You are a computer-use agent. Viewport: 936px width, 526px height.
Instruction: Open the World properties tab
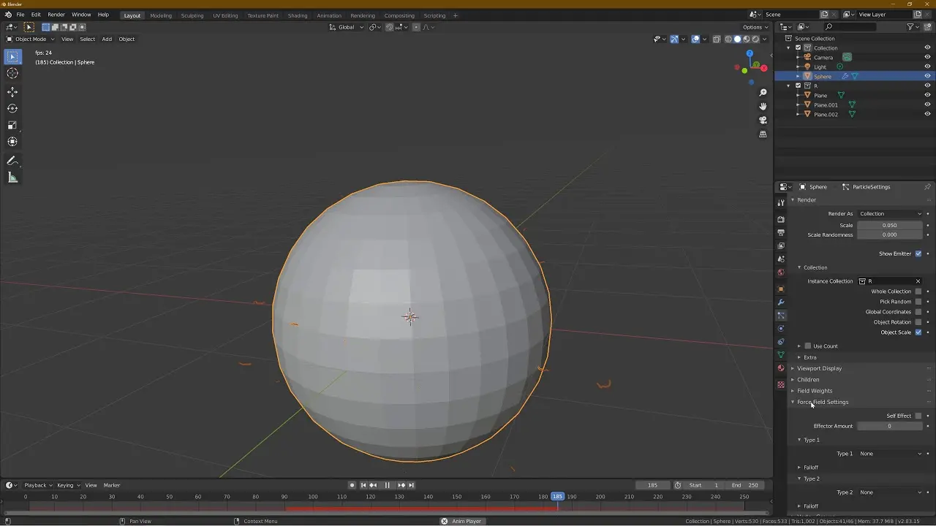click(781, 272)
